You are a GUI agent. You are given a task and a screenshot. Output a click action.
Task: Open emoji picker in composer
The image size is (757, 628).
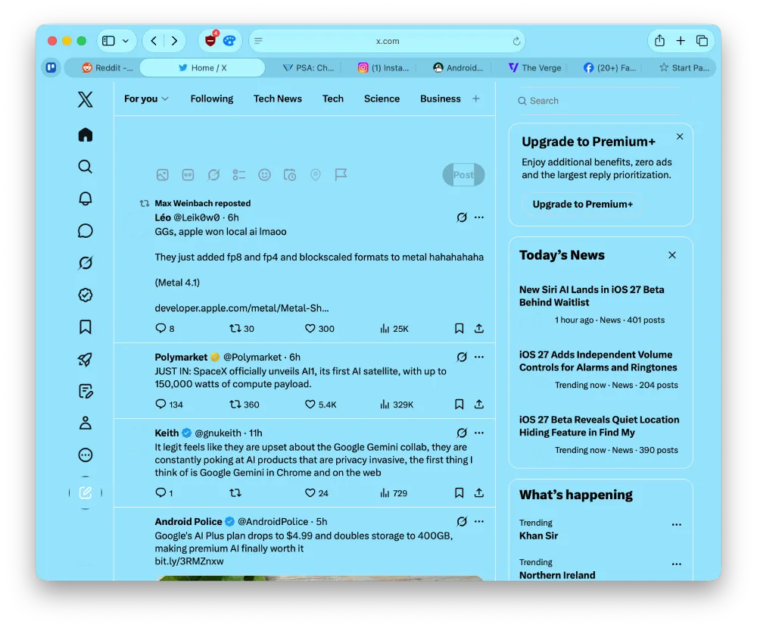(264, 175)
